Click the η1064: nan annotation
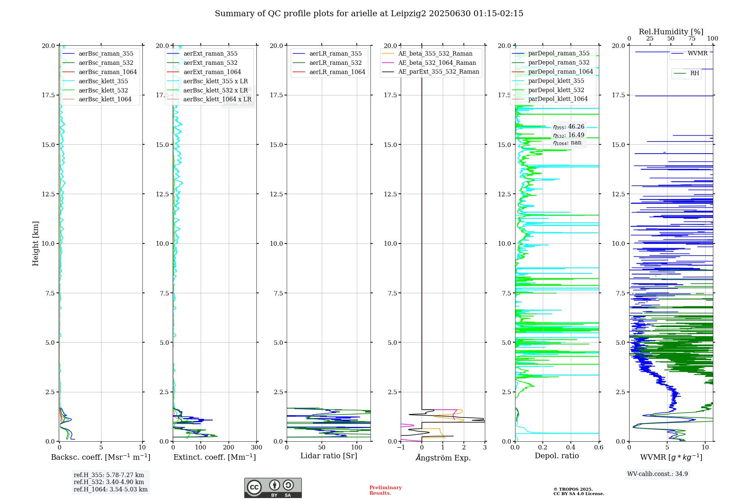Viewport: 738px width, 501px height. 567,143
